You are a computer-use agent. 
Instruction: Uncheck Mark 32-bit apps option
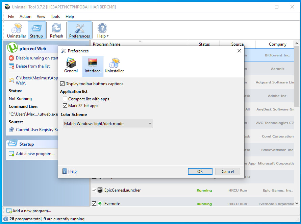(x=65, y=105)
